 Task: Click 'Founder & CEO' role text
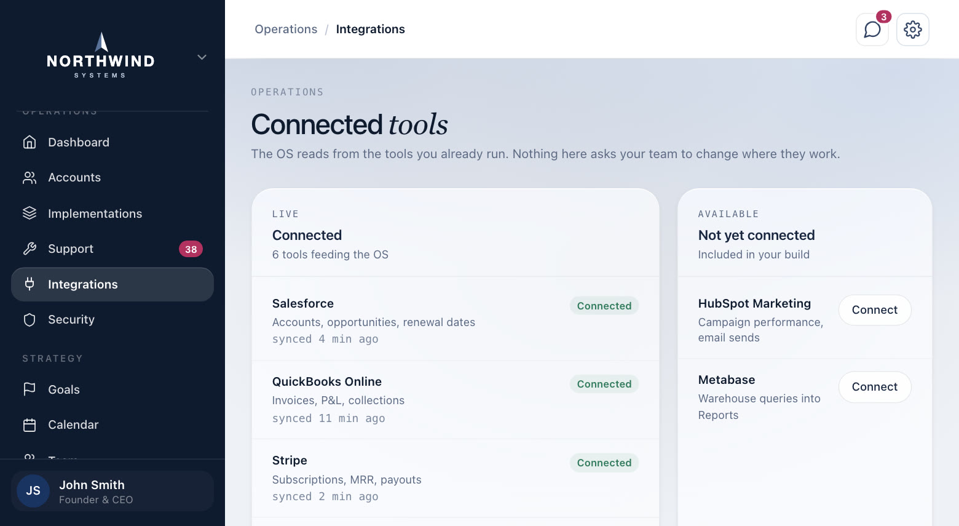tap(96, 500)
